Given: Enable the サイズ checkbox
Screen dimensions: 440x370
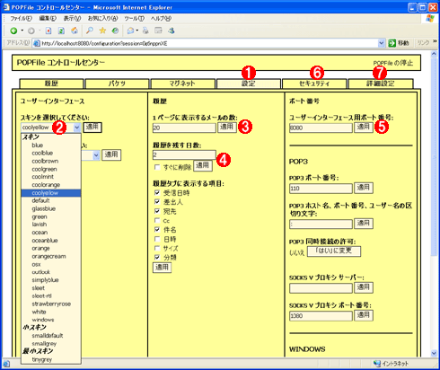Looking at the screenshot, I should 157,248.
